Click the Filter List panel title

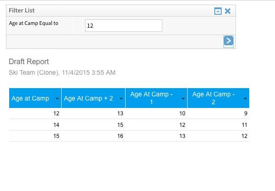click(x=22, y=10)
